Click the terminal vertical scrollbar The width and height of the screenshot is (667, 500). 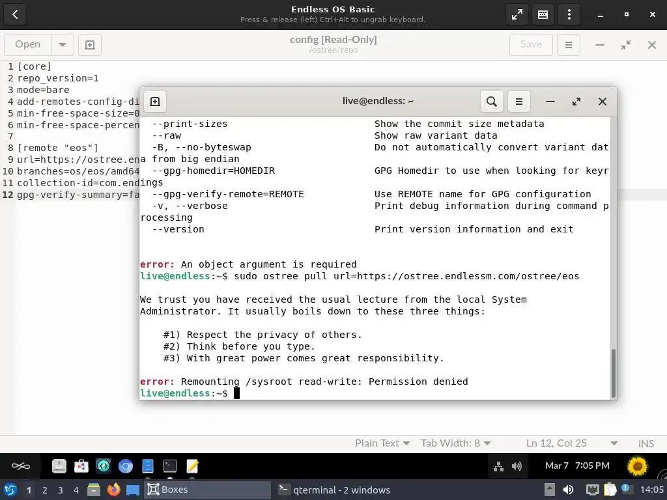(x=614, y=373)
